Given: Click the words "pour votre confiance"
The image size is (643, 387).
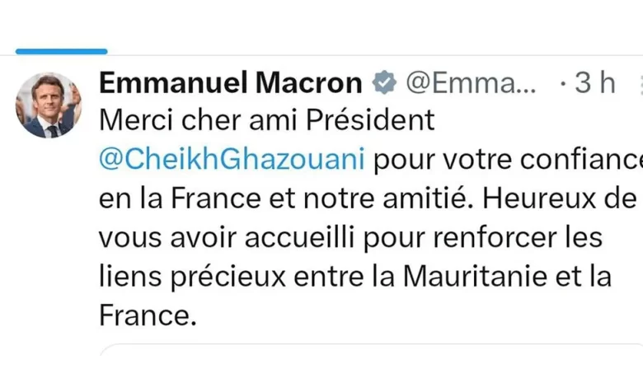Looking at the screenshot, I should point(508,159).
